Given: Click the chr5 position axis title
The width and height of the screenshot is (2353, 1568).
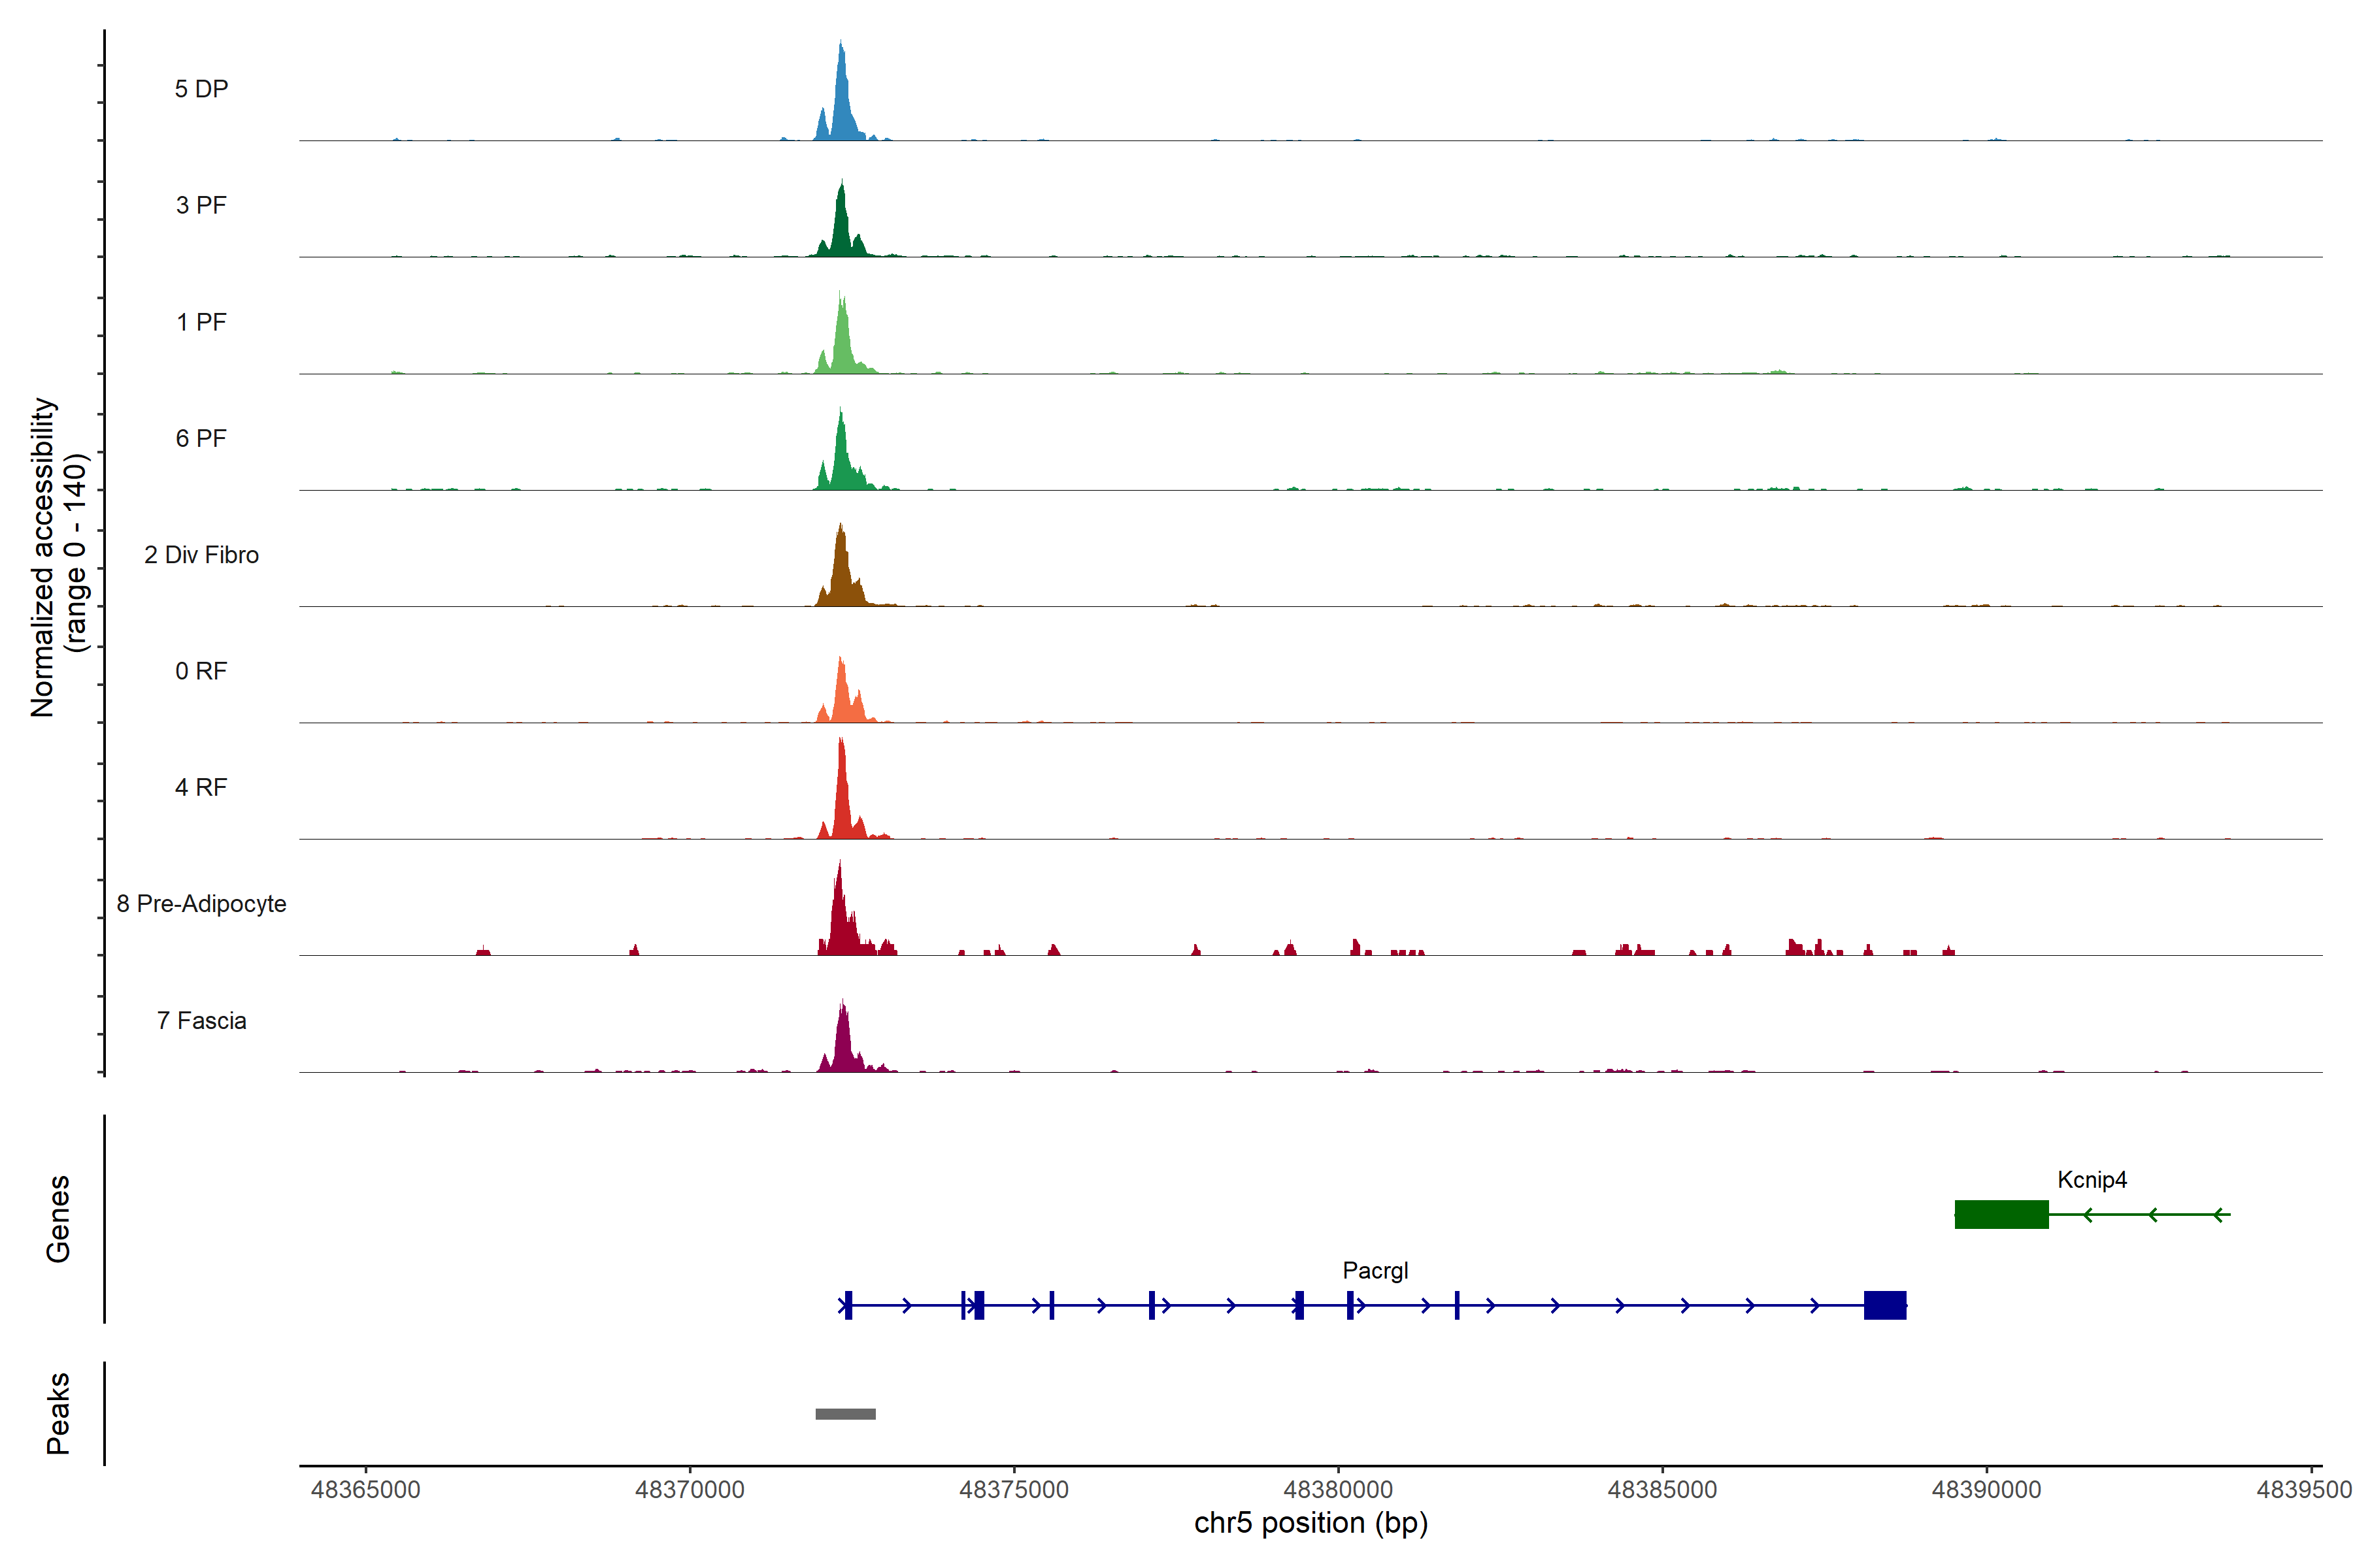Looking at the screenshot, I should point(1310,1524).
